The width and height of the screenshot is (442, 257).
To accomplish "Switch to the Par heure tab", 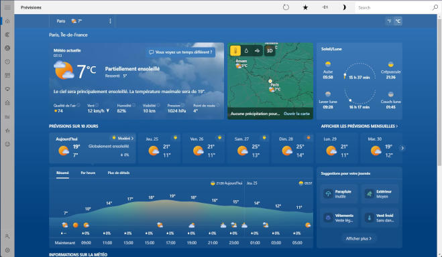I will [88, 173].
